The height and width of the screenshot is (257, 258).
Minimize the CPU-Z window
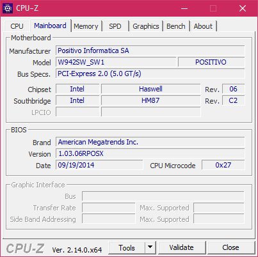coord(184,8)
